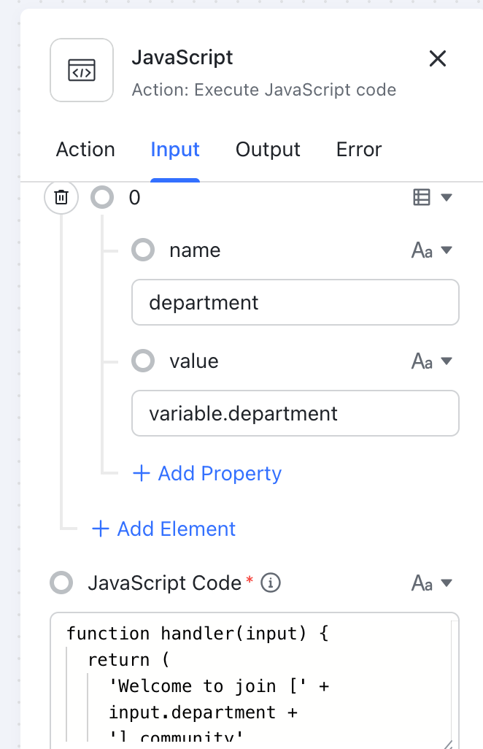Screen dimensions: 483x749
Task: Toggle the radio circle next to element 0
Action: tap(102, 197)
